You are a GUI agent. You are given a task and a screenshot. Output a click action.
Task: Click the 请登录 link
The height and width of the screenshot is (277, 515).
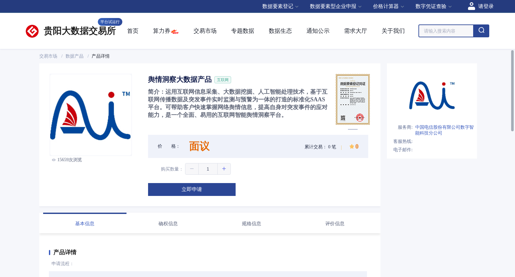pos(486,6)
